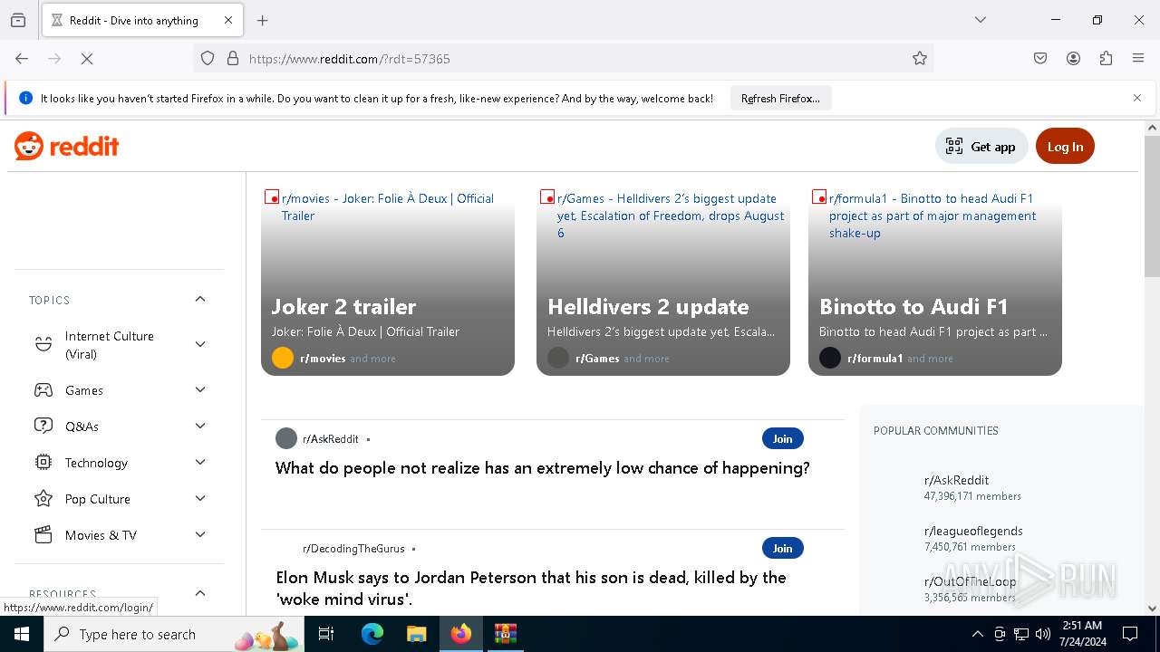
Task: Join r/AskReddit from the post
Action: pos(783,438)
